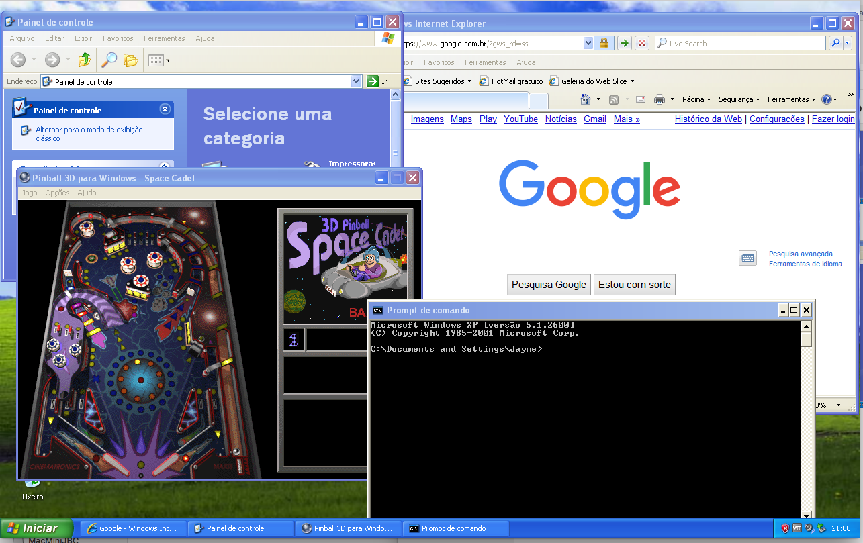Click the Up folder icon in Painel de controle

coord(85,60)
